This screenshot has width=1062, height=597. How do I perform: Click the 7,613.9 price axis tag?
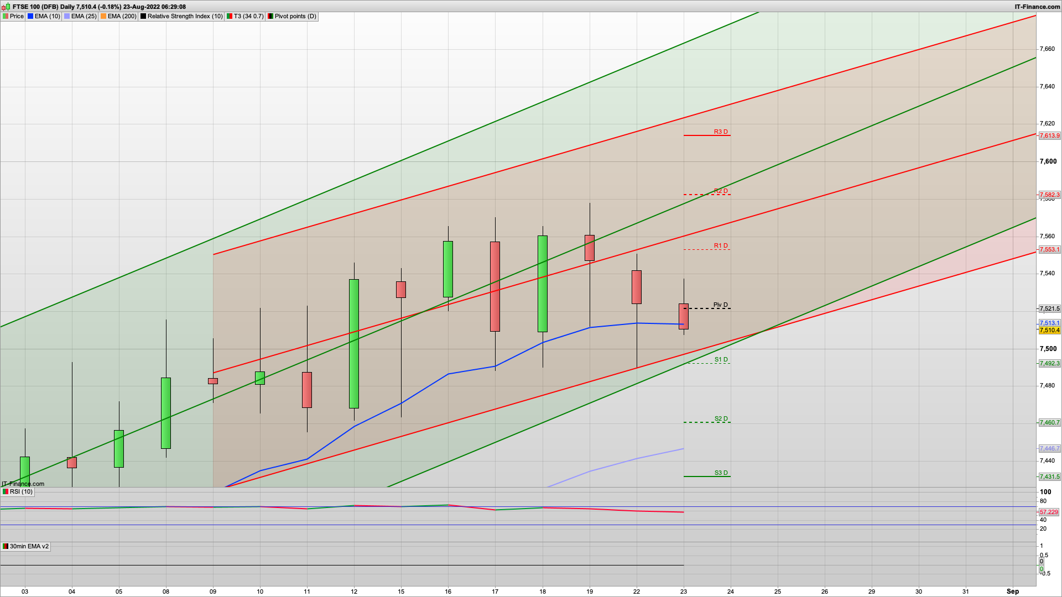pos(1049,135)
